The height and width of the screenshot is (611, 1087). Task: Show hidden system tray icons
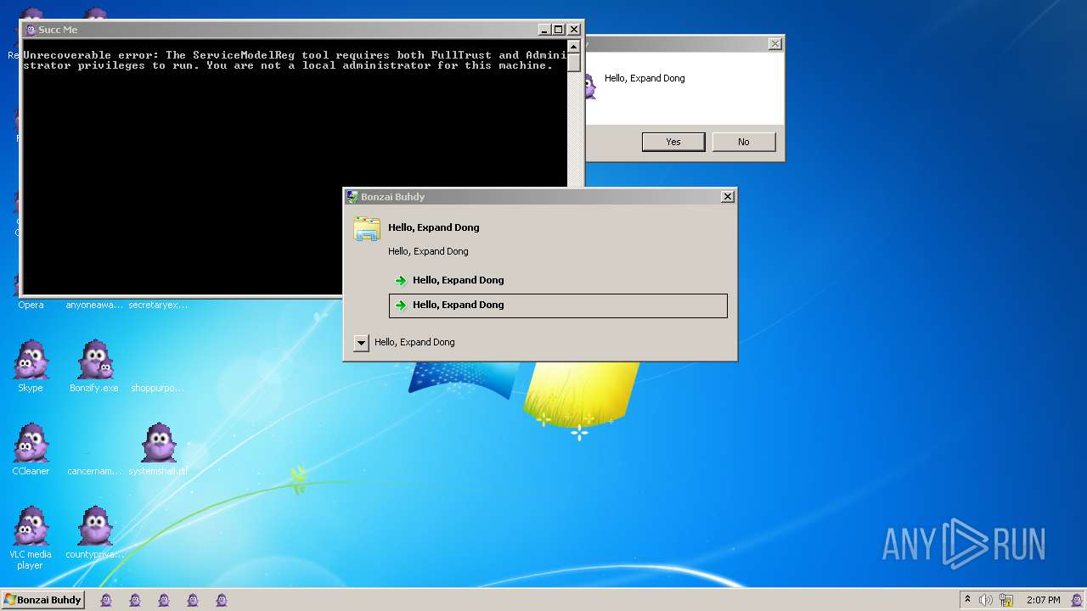click(967, 599)
